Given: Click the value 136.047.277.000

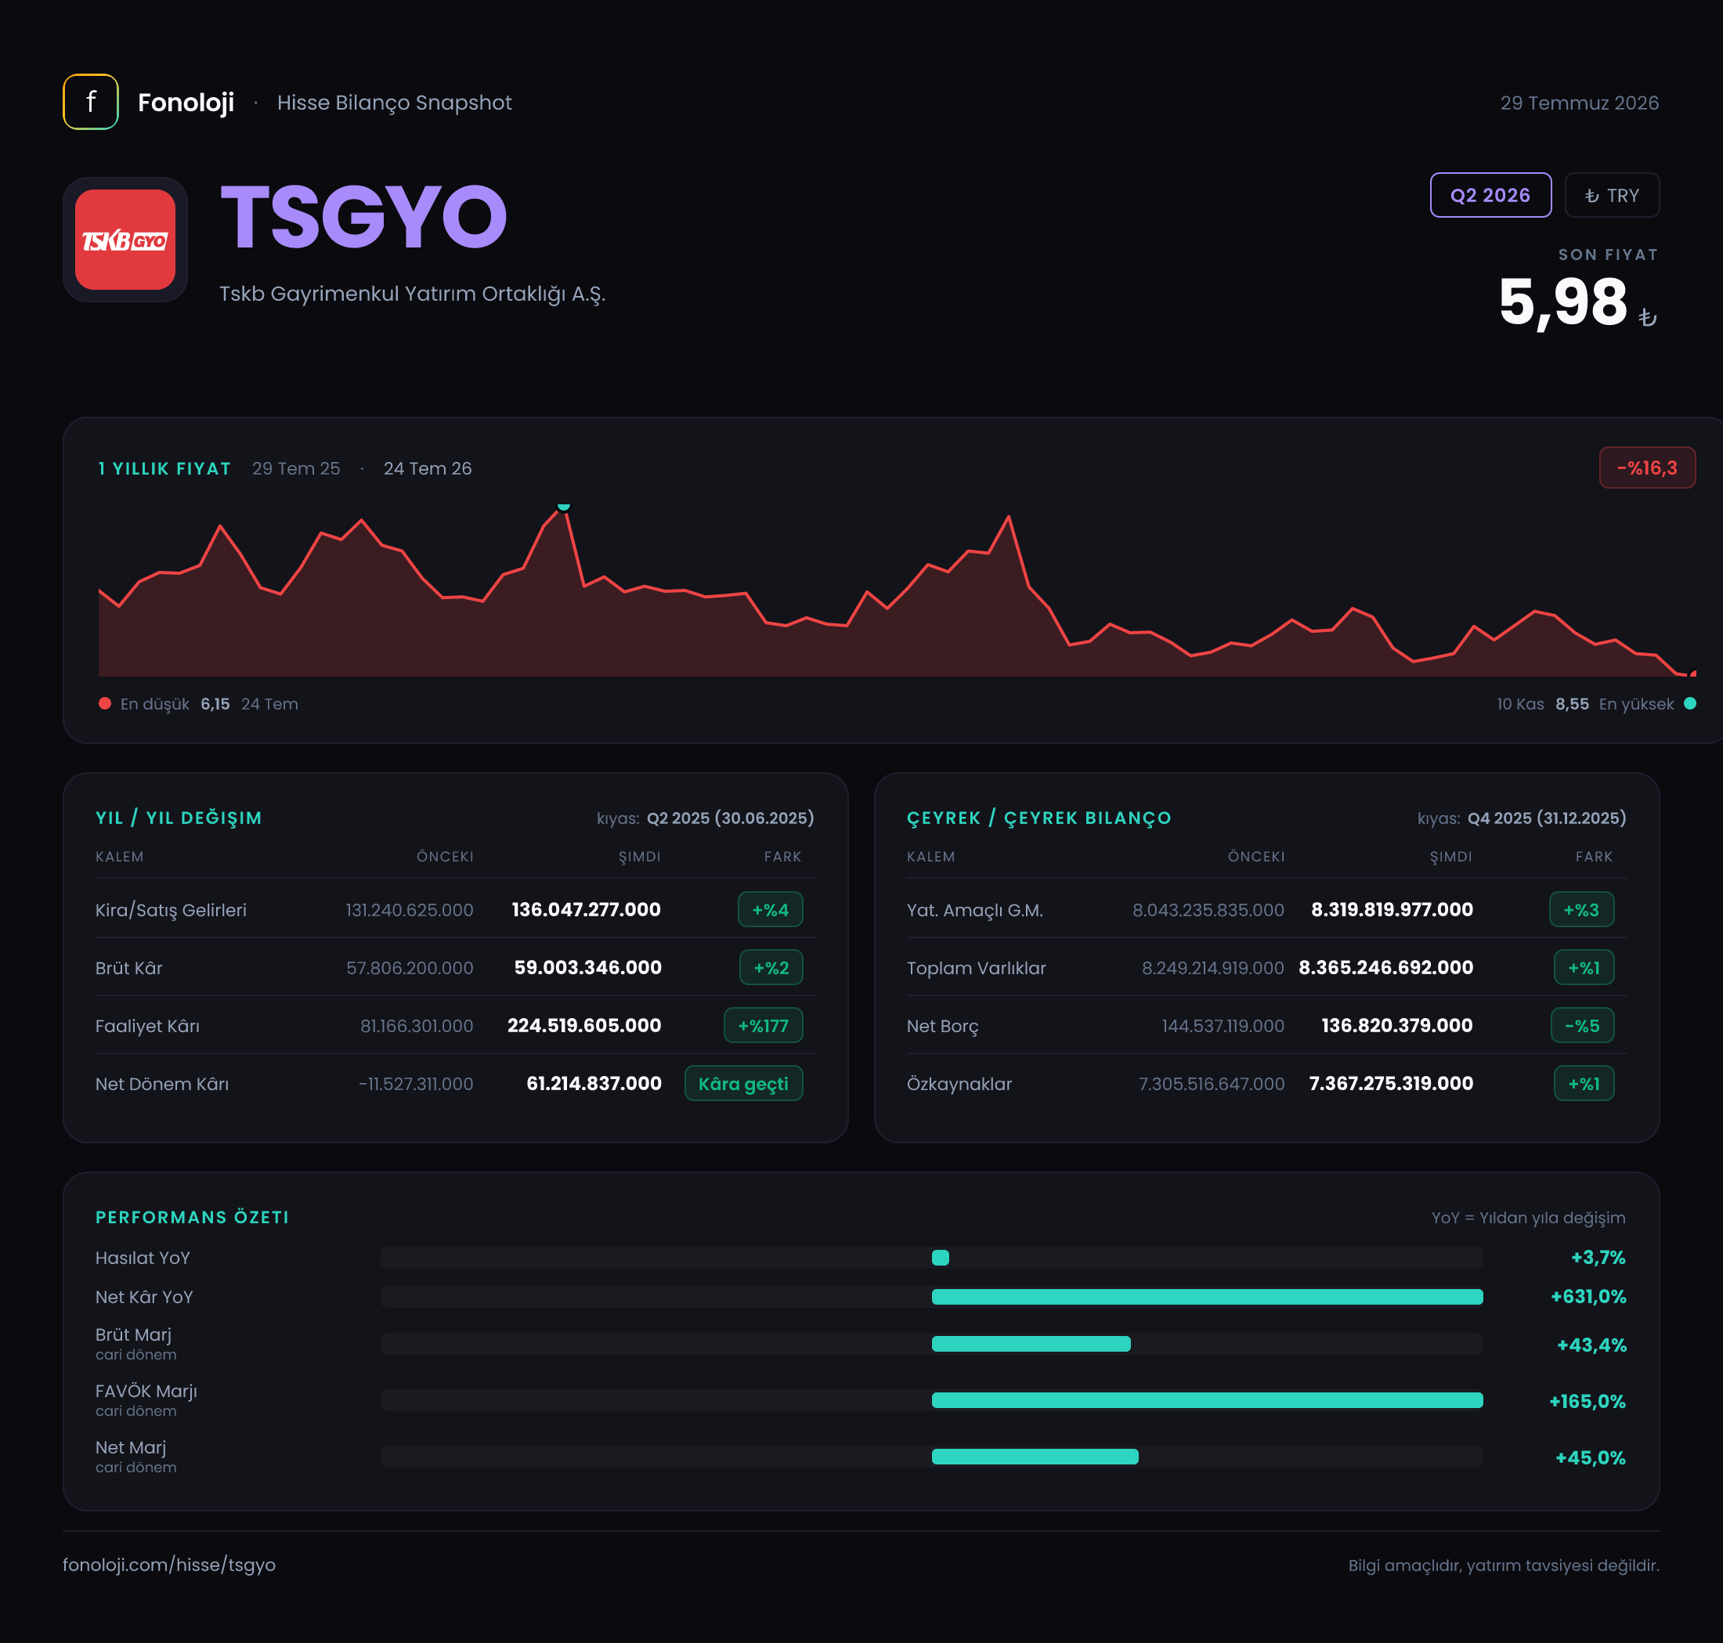Looking at the screenshot, I should [586, 910].
